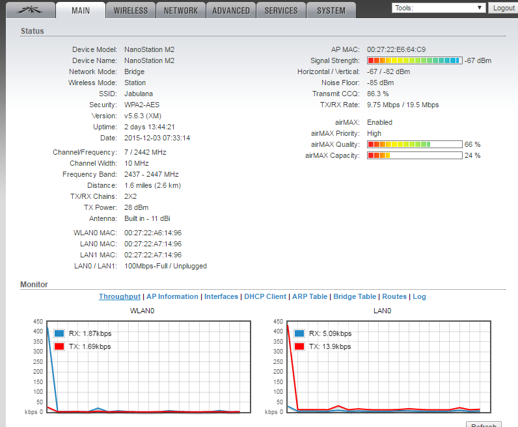Click the security value WPA2-AES
Viewport: 518px width, 427px height.
click(142, 105)
